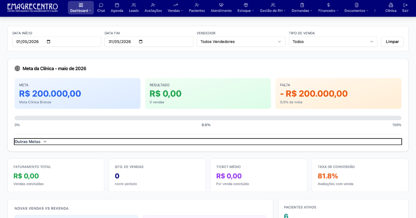Click the Avaliações user-check icon

click(x=153, y=5)
